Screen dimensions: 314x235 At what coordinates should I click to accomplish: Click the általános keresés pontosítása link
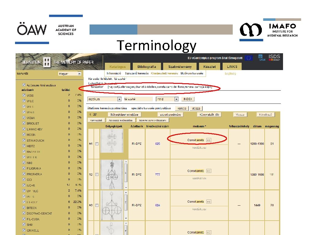(x=107, y=108)
